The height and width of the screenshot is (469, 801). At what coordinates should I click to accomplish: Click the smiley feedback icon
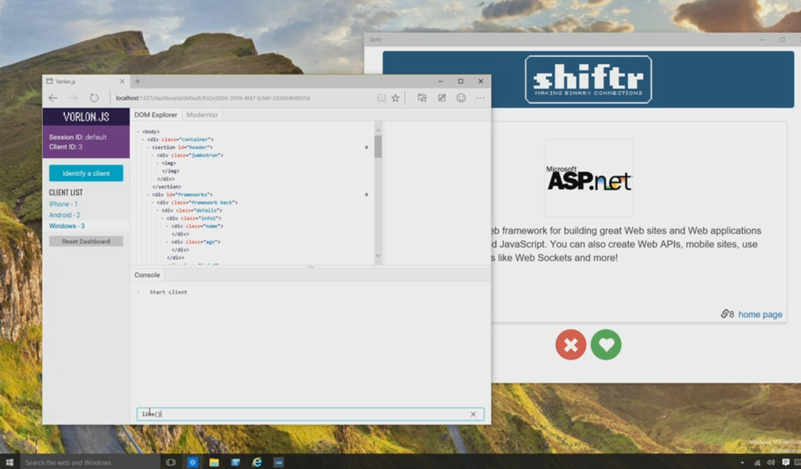(x=461, y=98)
